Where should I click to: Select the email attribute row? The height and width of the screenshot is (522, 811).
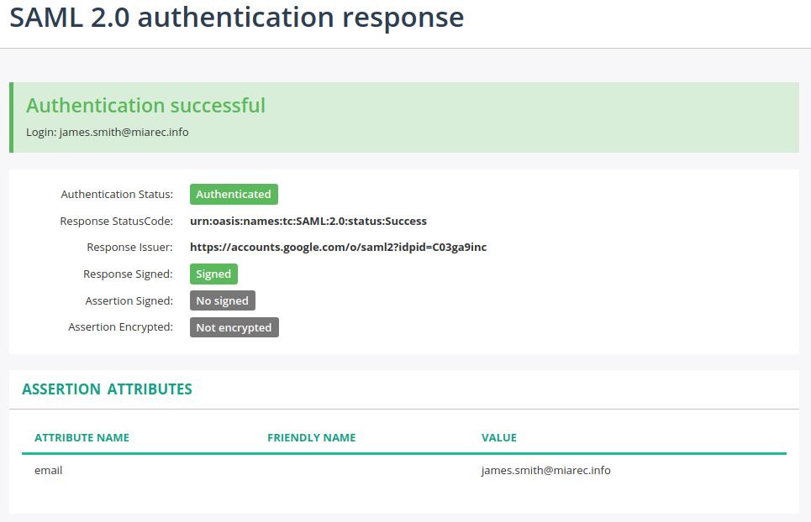48,470
